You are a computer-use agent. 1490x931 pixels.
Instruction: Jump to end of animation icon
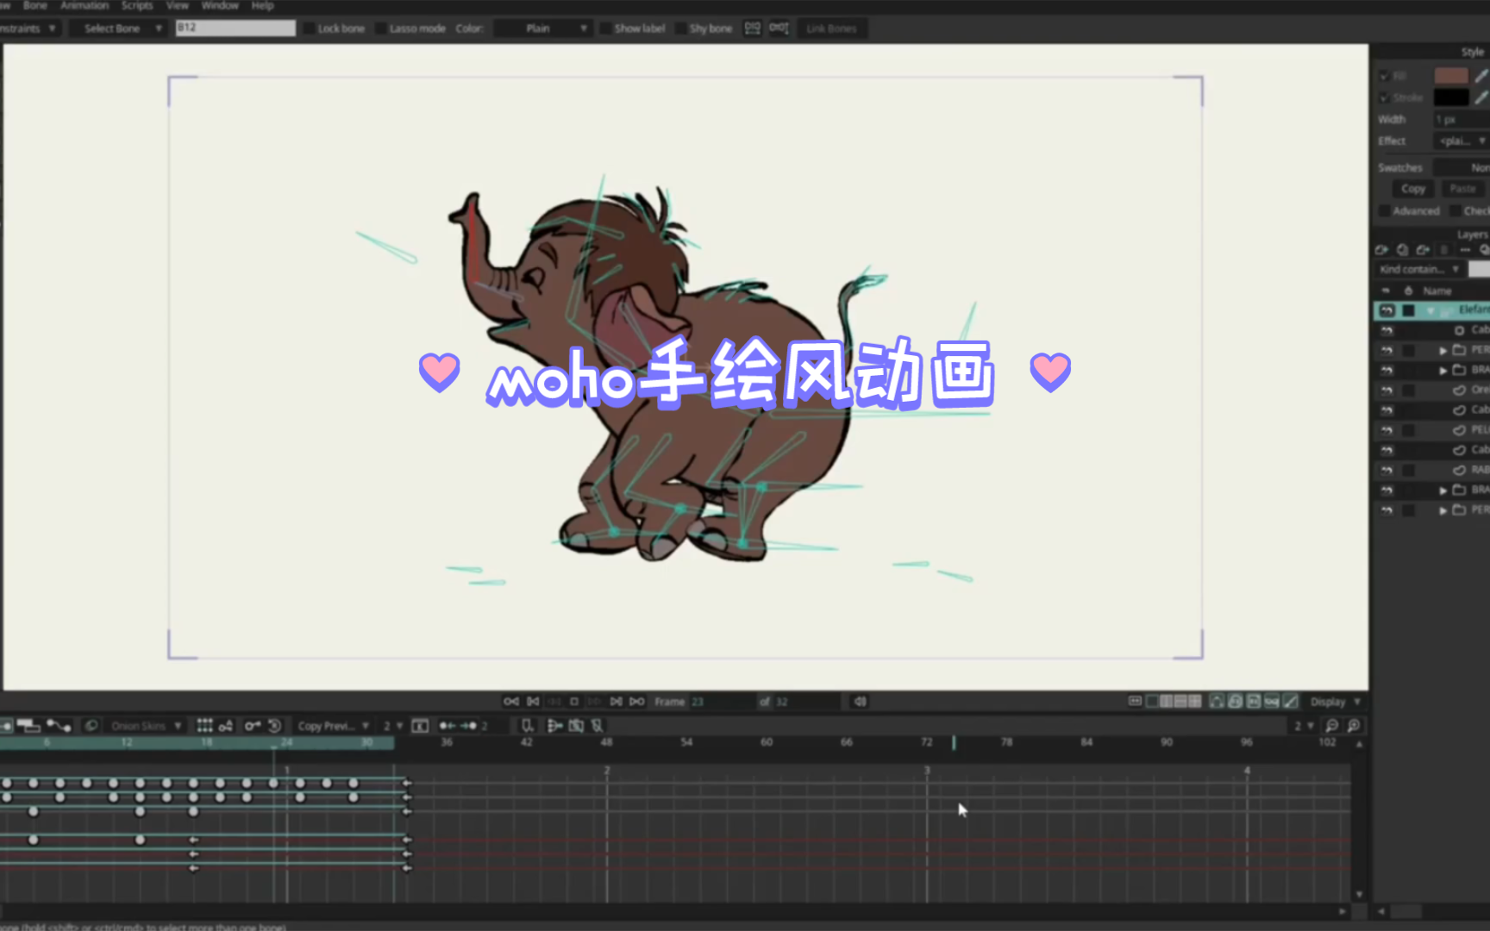pos(637,702)
